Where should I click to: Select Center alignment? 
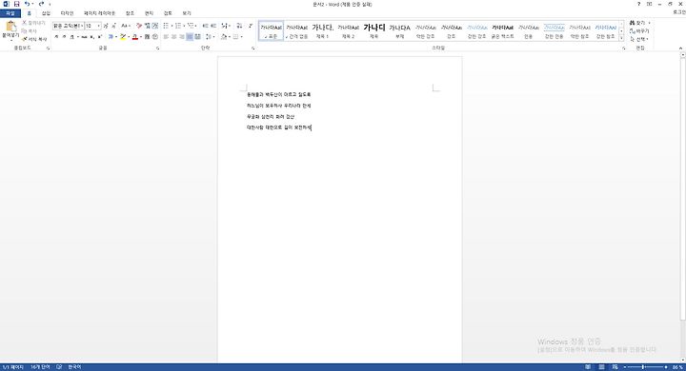[x=173, y=37]
